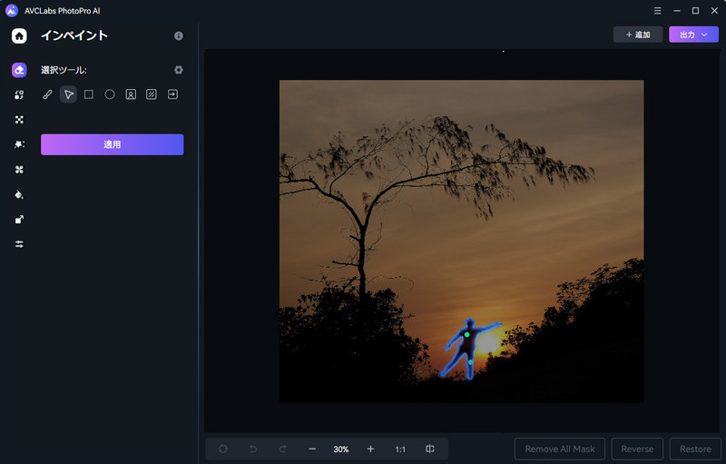This screenshot has height=464, width=726.
Task: Open the hamburger menu in title bar
Action: click(x=657, y=11)
